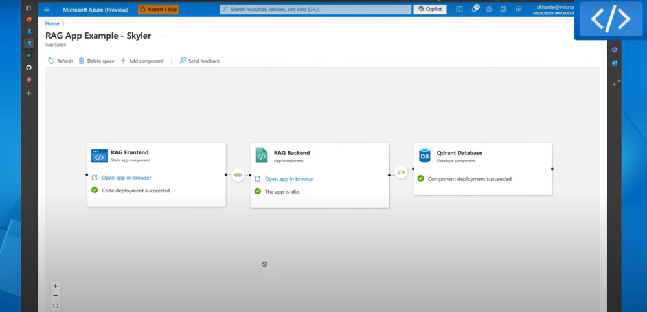Click the link connector between Backend and Qdrant Database
Screen dimensions: 647x312
pyautogui.click(x=401, y=172)
